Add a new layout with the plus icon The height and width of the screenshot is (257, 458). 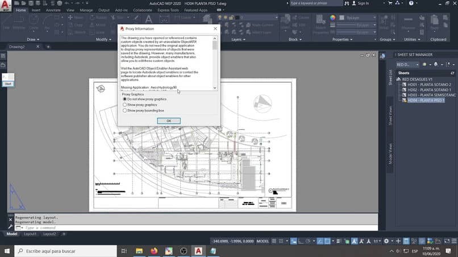(64, 234)
